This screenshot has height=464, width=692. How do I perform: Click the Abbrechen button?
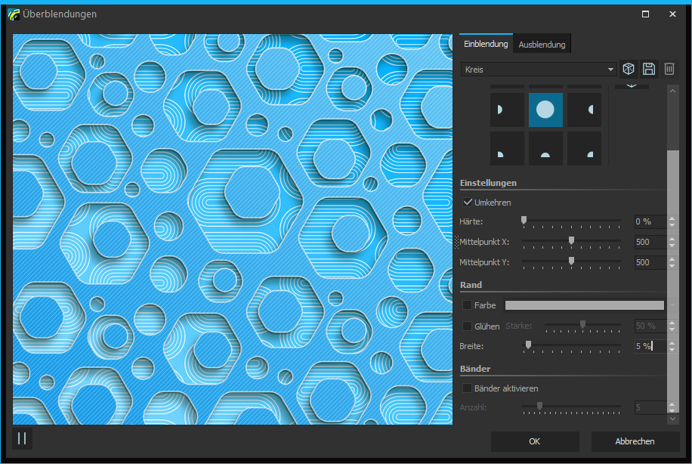pos(635,441)
